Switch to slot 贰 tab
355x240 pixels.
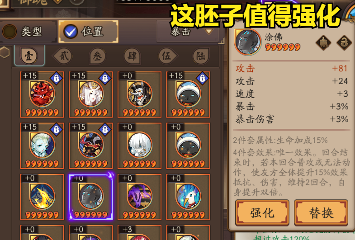pos(63,56)
